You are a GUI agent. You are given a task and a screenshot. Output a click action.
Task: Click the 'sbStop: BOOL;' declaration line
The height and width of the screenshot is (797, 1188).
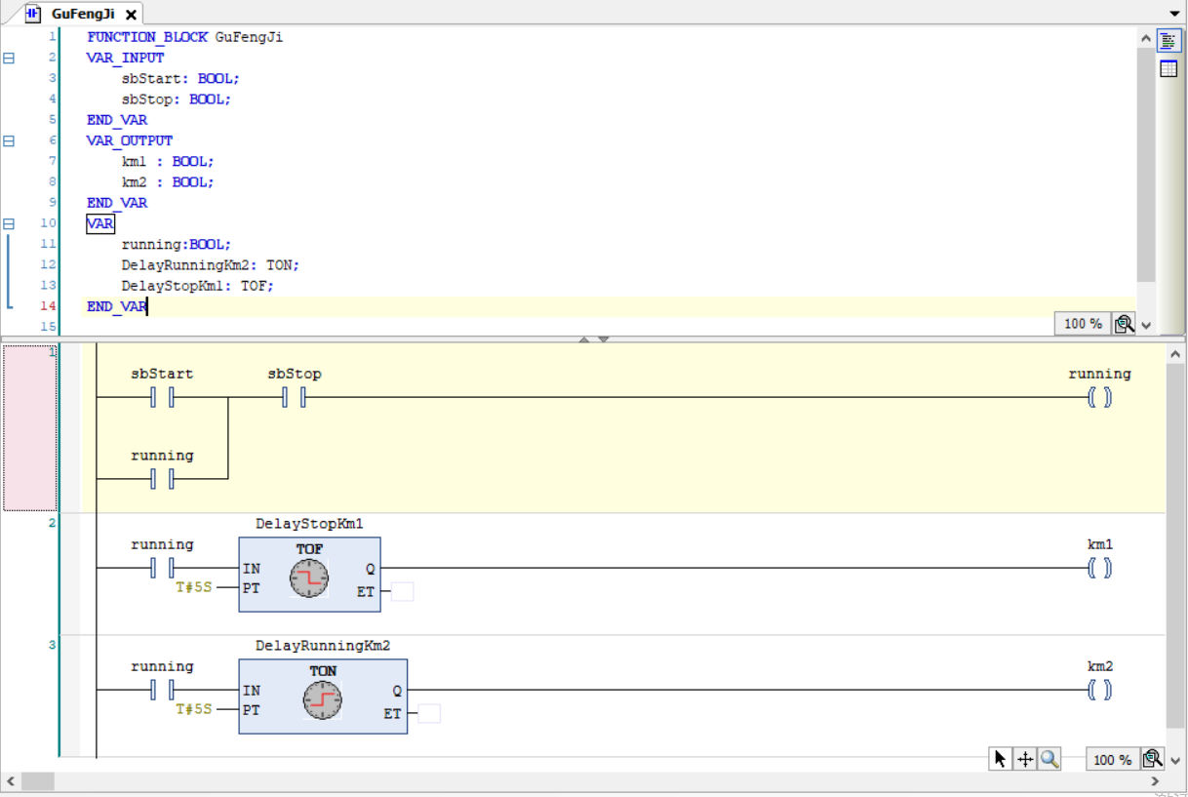point(177,99)
